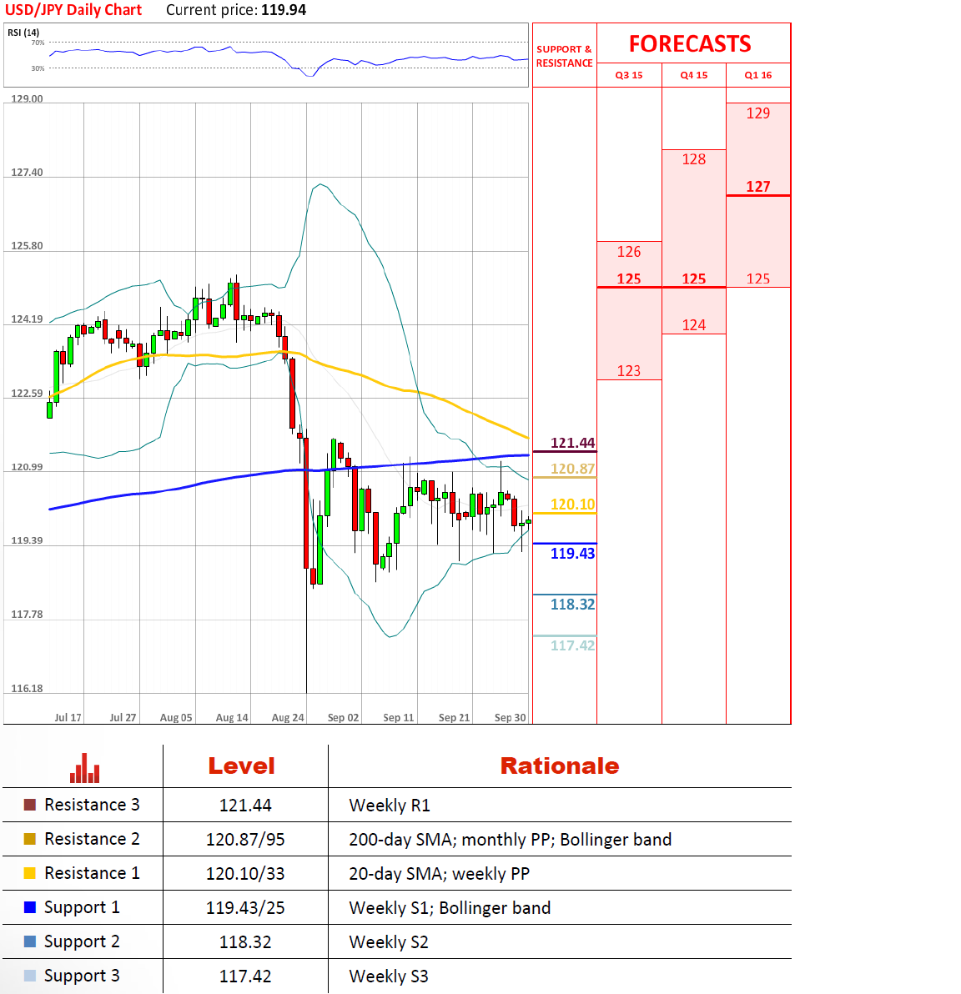
Task: Click the Resistance 1 yellow color swatch
Action: click(x=30, y=873)
